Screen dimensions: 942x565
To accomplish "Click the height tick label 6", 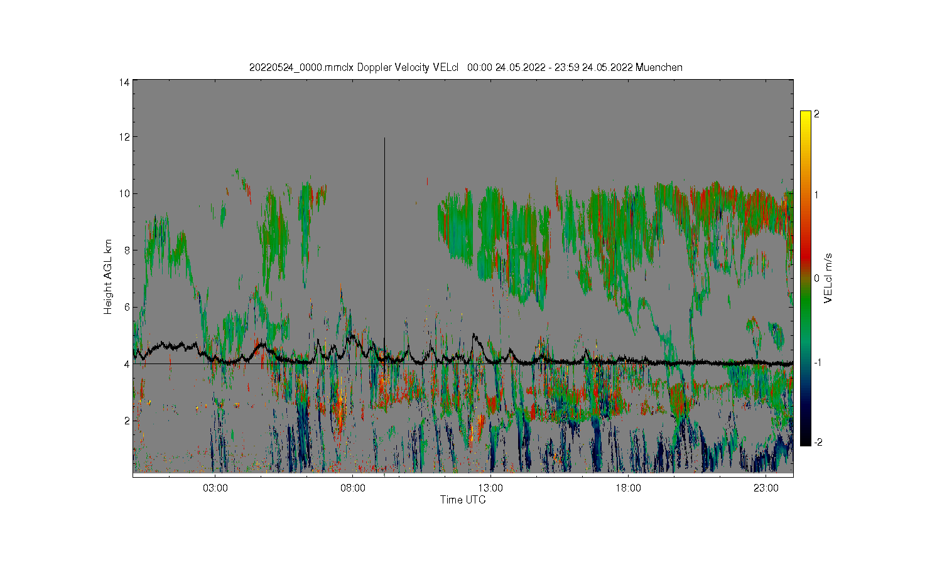I will 127,307.
